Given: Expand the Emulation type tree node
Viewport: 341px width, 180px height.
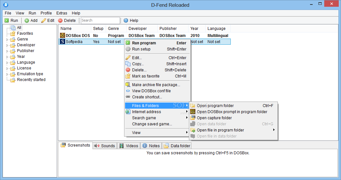Looking at the screenshot, I should click(x=7, y=74).
